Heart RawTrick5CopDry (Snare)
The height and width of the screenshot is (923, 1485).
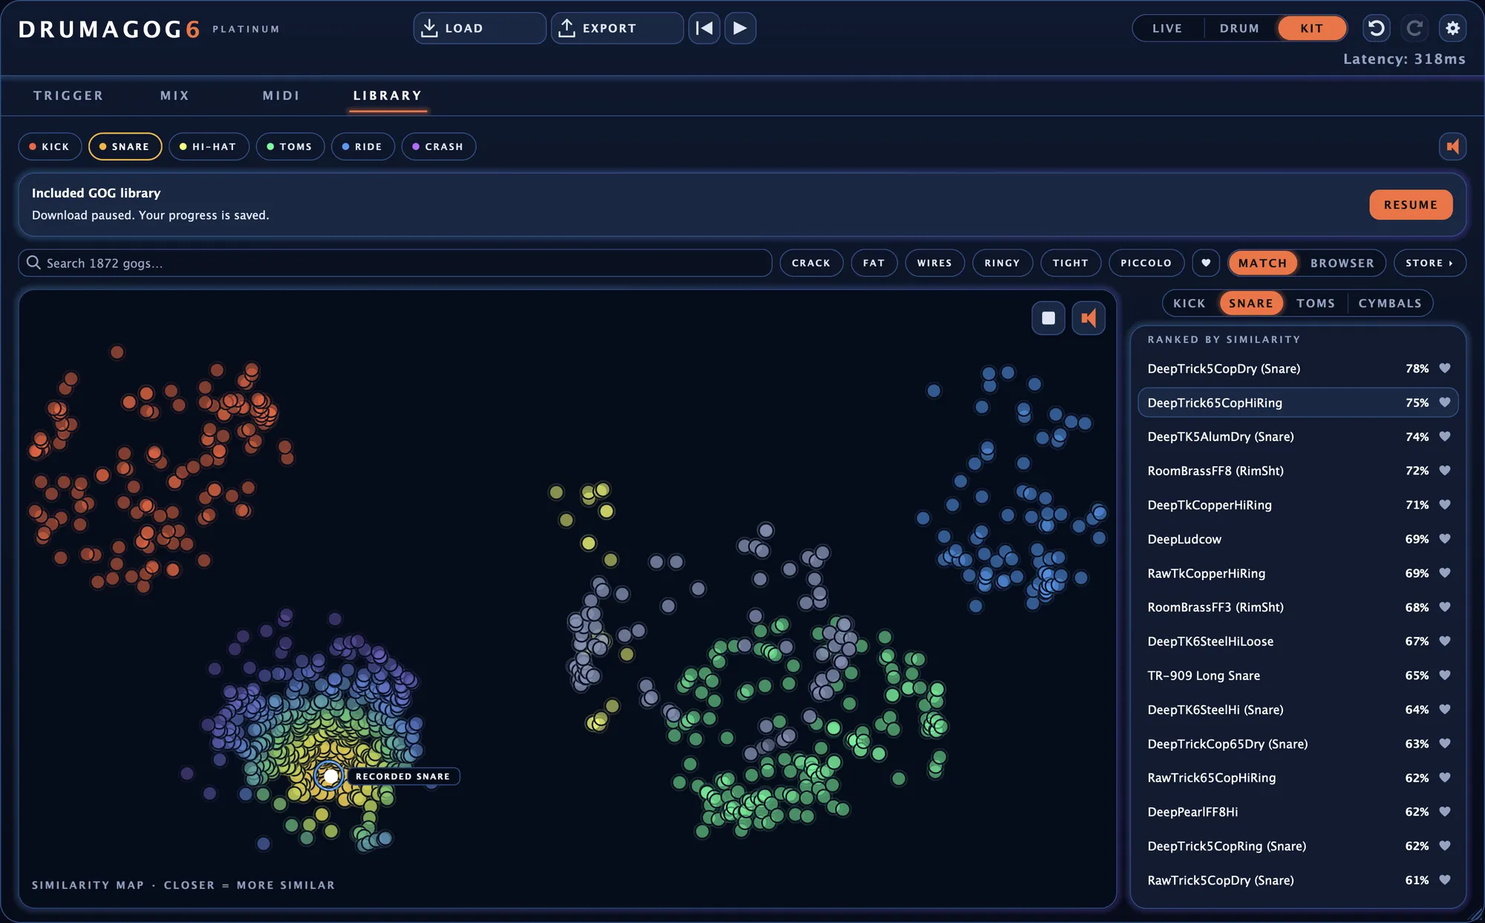point(1445,881)
